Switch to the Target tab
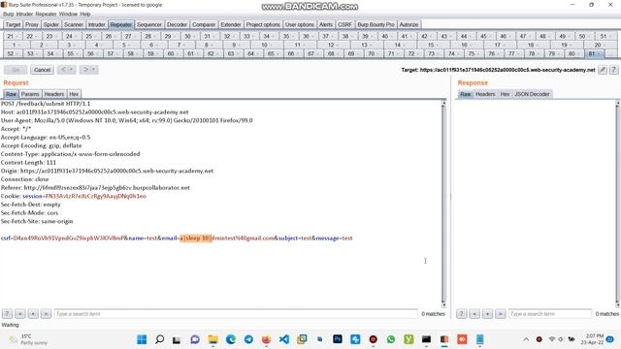621x349 pixels. [13, 24]
